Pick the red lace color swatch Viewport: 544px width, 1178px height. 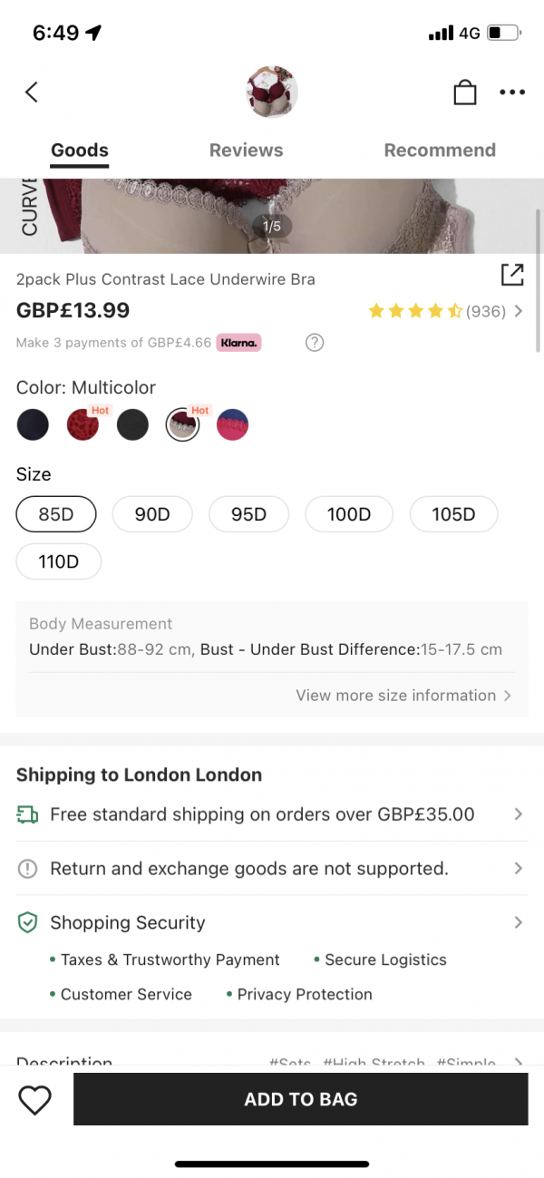[x=83, y=424]
